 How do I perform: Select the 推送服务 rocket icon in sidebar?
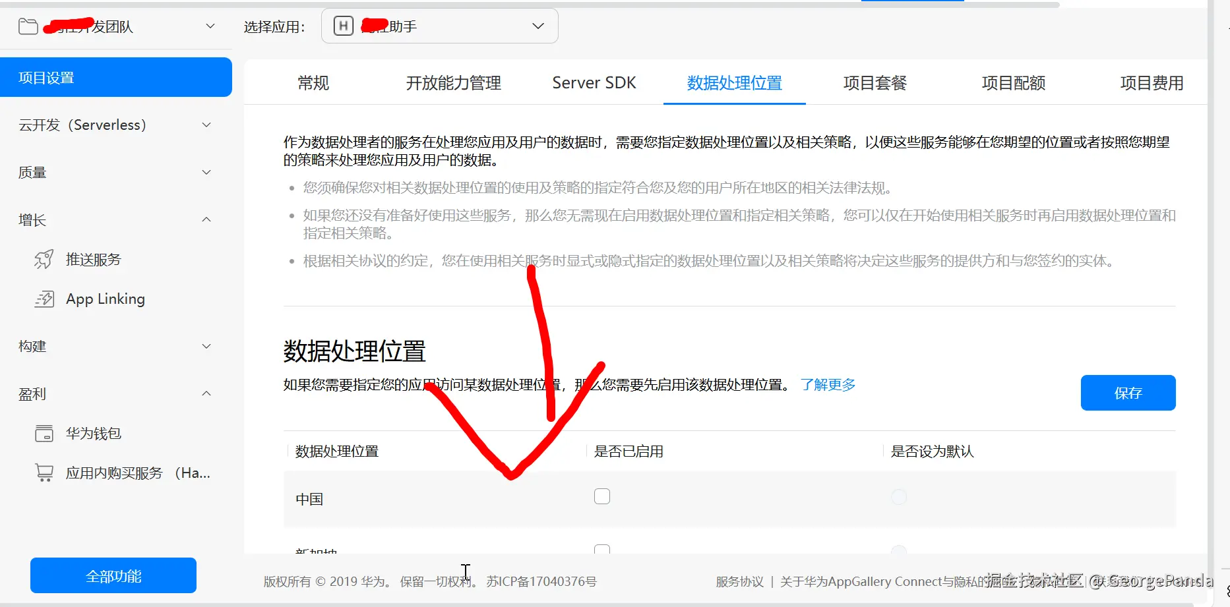pyautogui.click(x=43, y=259)
